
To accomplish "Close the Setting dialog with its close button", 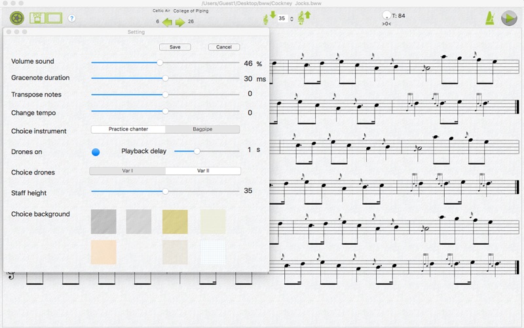I will (x=9, y=31).
